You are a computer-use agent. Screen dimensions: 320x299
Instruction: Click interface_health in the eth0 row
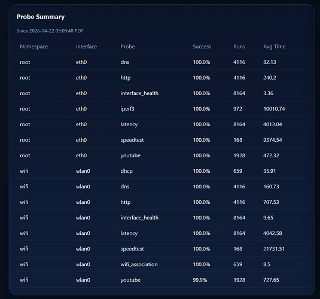[139, 93]
